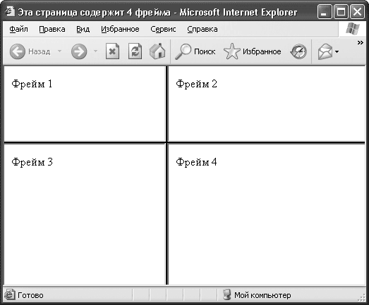This screenshot has height=305, width=369.
Task: Open the Сервис menu
Action: point(163,29)
